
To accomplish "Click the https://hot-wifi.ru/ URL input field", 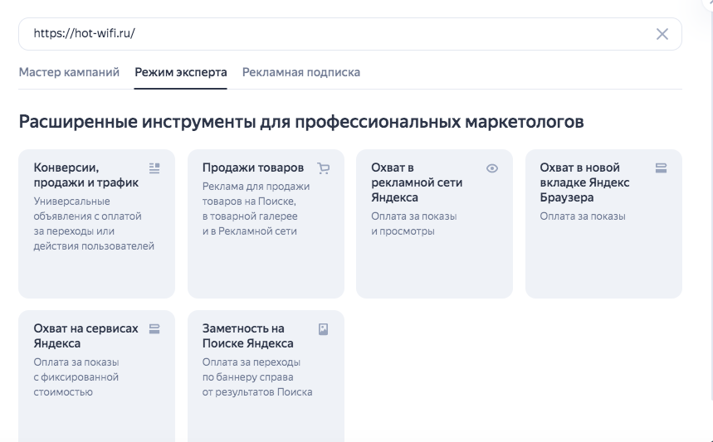I will point(349,34).
